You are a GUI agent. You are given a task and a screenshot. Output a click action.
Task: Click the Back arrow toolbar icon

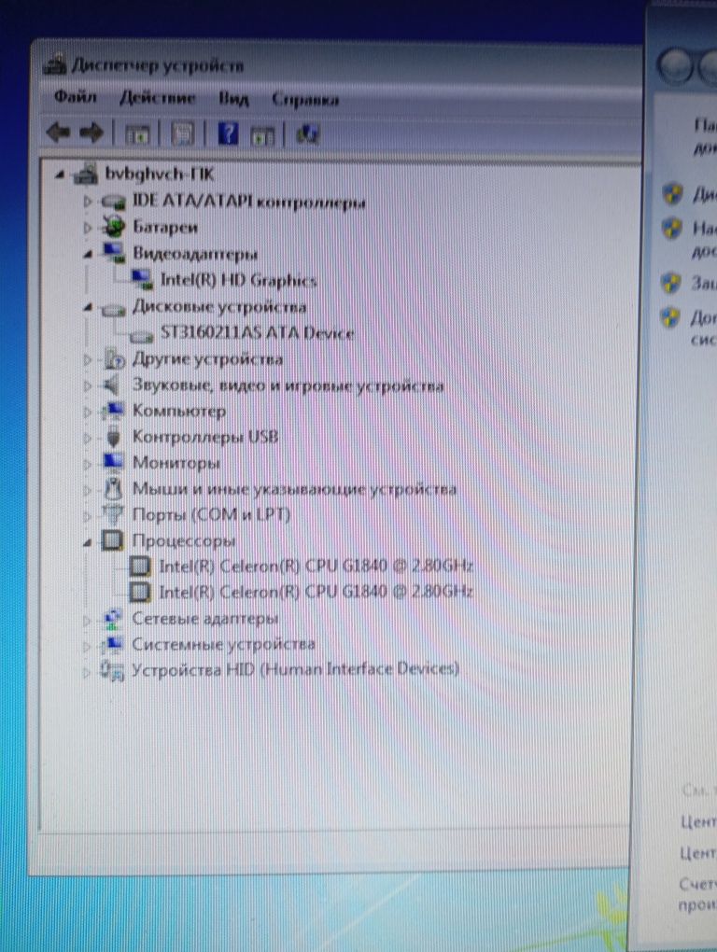point(58,132)
